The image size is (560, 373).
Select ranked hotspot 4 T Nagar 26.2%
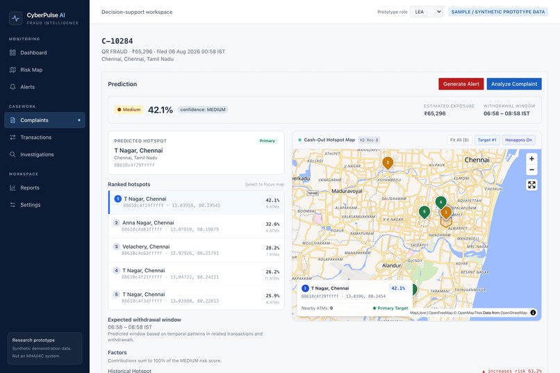pos(197,274)
